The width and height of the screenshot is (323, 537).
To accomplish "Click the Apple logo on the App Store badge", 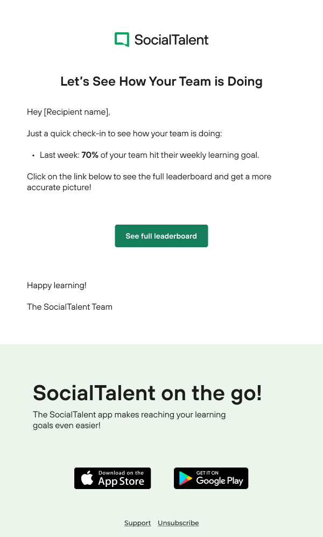I will [x=87, y=478].
